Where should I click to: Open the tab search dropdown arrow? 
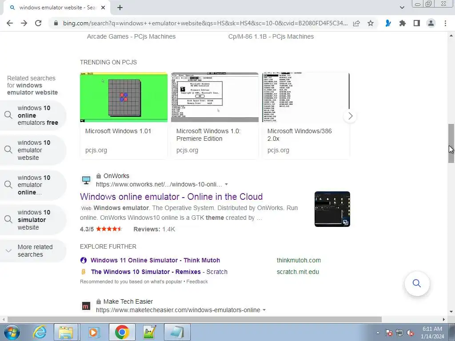[x=402, y=8]
